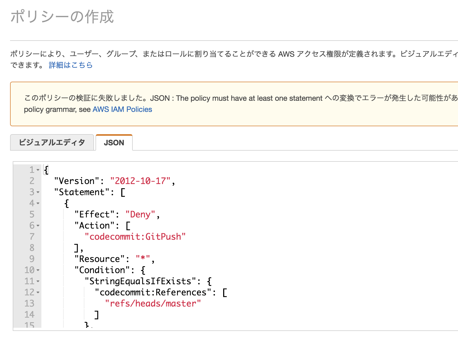
Task: Collapse the Condition block on line 10
Action: (x=38, y=270)
